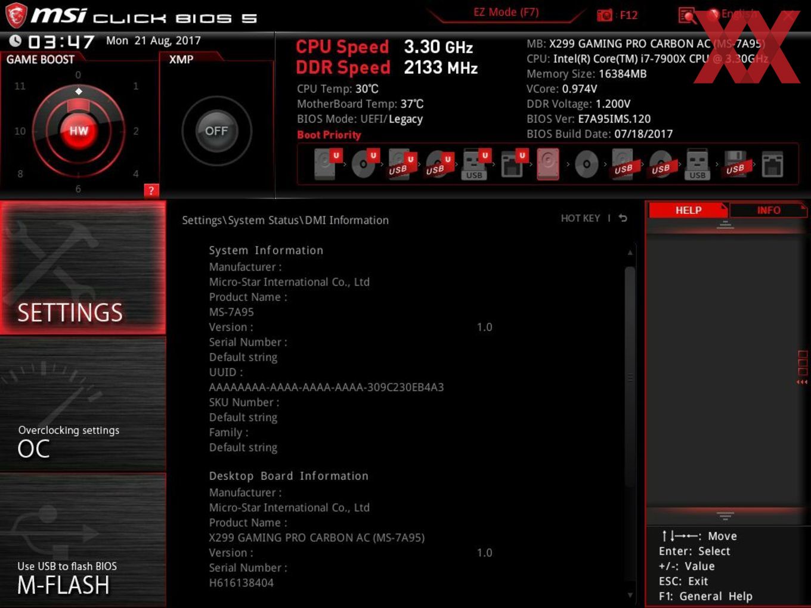Click the Desktop Board Information heading
Viewport: 811px width, 608px height.
[x=289, y=476]
